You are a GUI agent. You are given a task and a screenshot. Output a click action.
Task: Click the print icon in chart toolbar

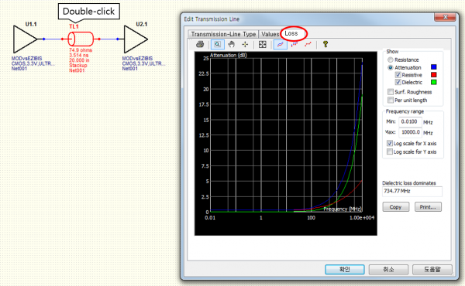(x=200, y=44)
